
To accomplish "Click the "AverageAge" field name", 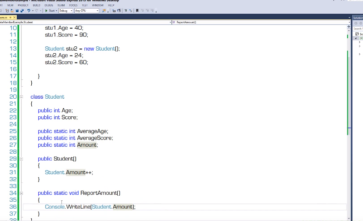I will (x=92, y=131).
